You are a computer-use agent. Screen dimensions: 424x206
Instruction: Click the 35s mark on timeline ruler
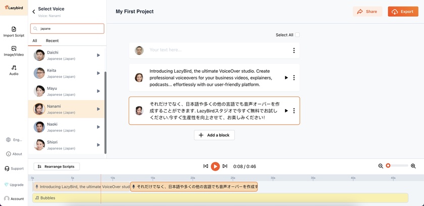coord(313,178)
